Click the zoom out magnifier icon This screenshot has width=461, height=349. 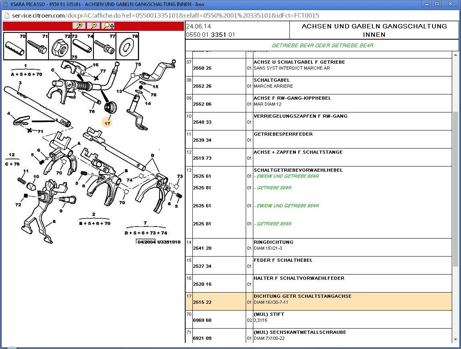(x=93, y=26)
